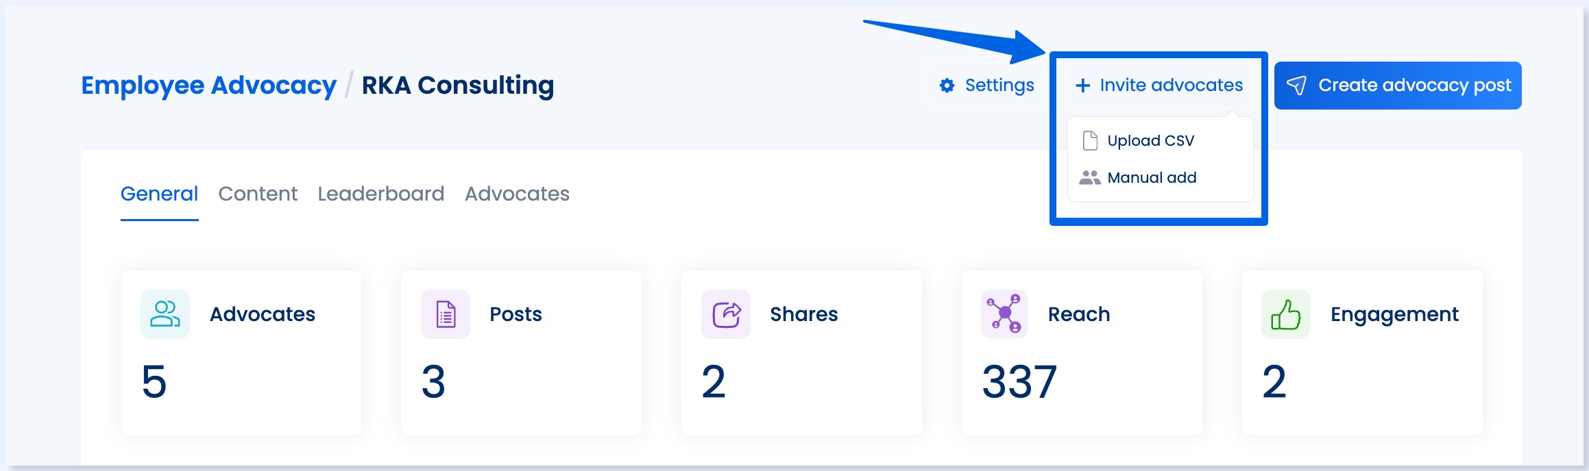Click the Shares arrow icon

tap(725, 314)
